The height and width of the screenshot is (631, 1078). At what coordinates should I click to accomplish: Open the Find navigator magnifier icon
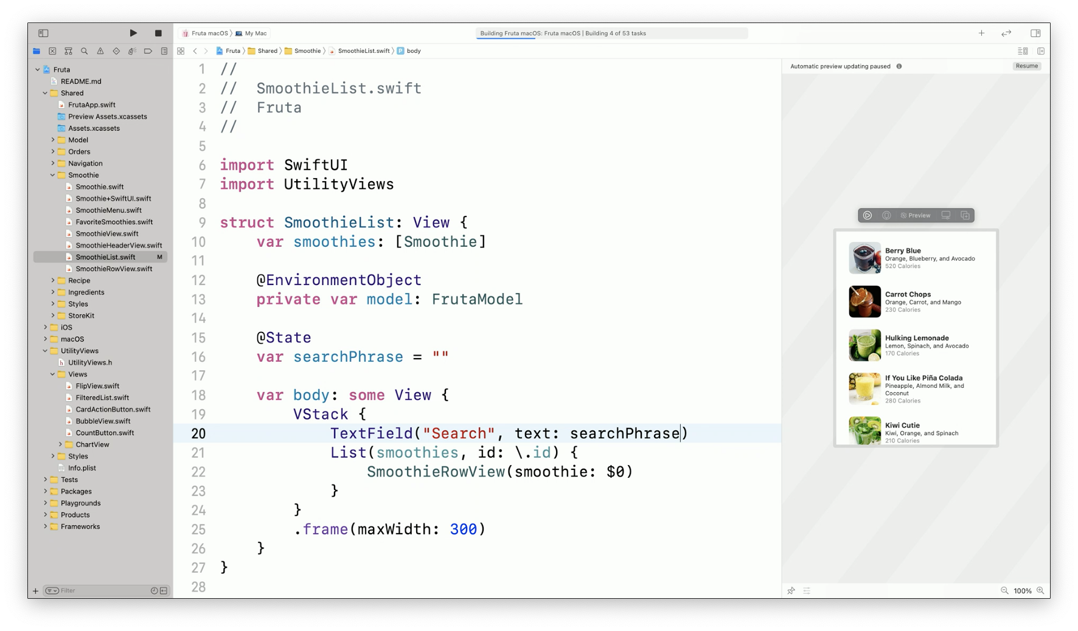point(85,51)
